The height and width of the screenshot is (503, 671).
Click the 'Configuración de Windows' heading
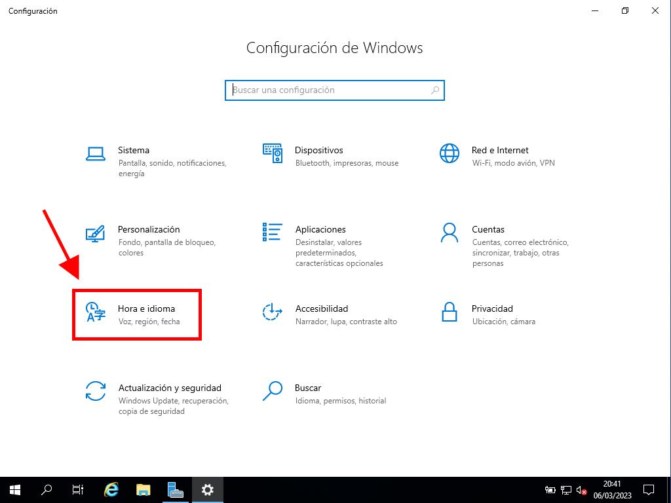click(335, 47)
